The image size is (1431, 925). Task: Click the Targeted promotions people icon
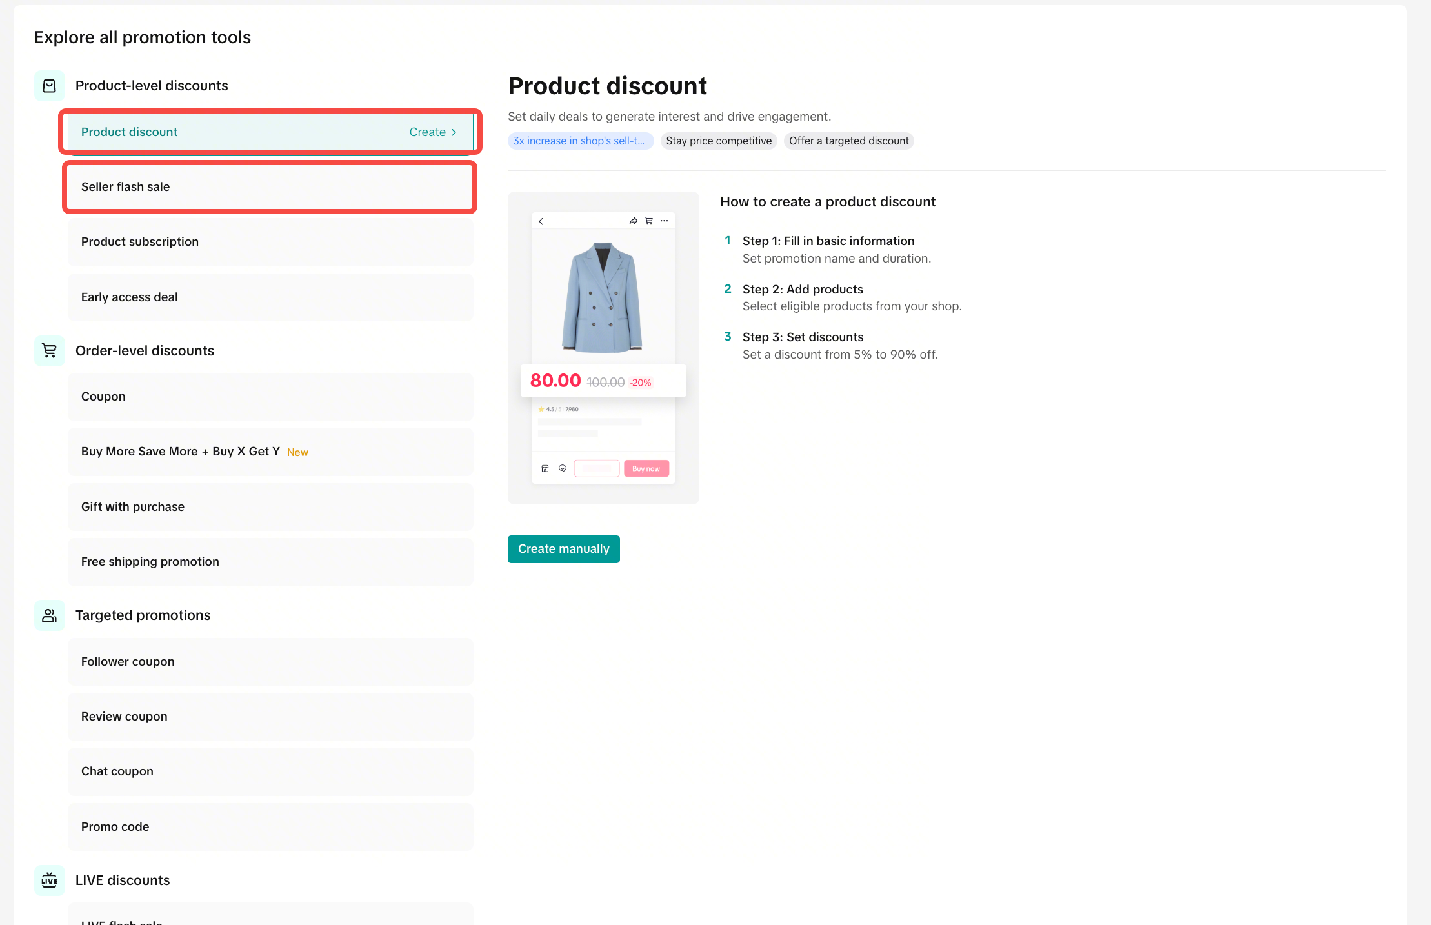tap(49, 615)
